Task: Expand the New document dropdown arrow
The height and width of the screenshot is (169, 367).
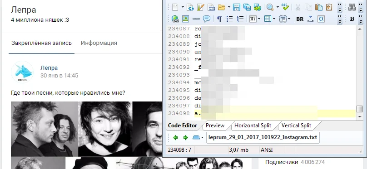Action: [x=183, y=7]
